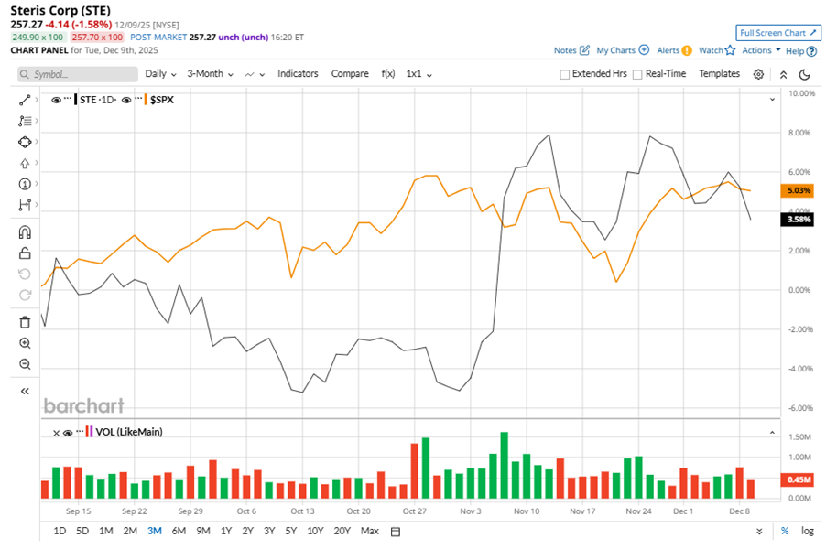Delete drawings with the trash icon

point(25,322)
